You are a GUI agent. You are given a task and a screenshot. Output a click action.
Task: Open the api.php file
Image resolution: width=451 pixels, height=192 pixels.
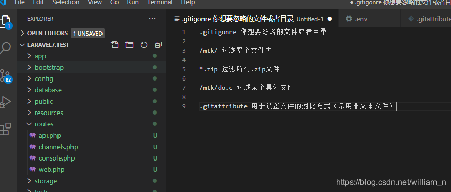(x=50, y=136)
